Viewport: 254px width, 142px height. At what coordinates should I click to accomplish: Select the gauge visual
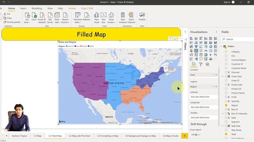pos(206,51)
